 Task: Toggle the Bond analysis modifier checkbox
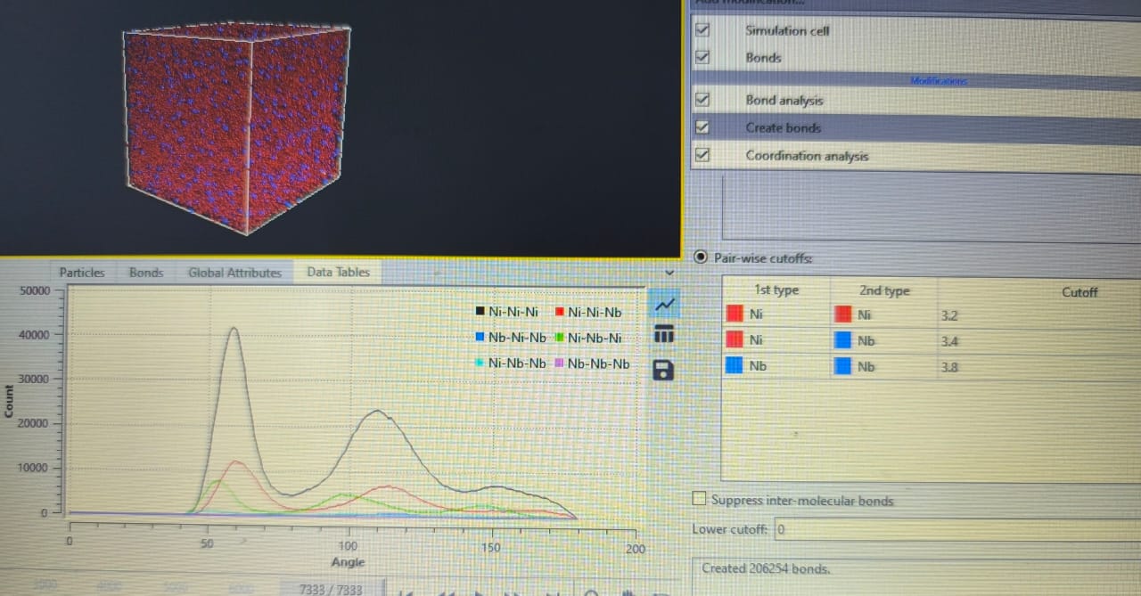click(x=702, y=100)
